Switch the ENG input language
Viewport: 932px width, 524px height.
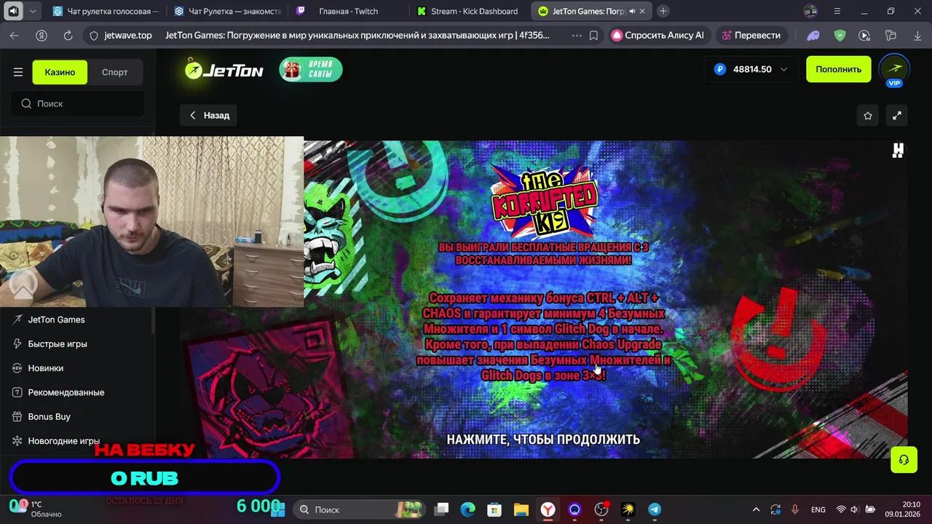818,509
